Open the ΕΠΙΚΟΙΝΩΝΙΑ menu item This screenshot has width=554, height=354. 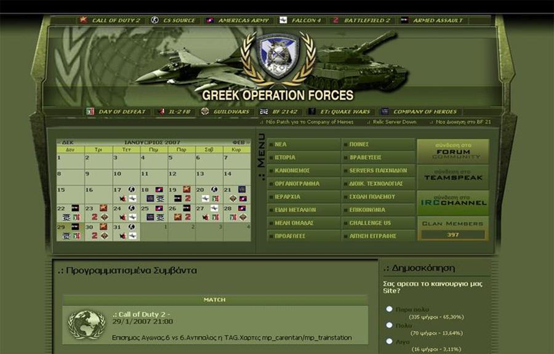click(378, 210)
